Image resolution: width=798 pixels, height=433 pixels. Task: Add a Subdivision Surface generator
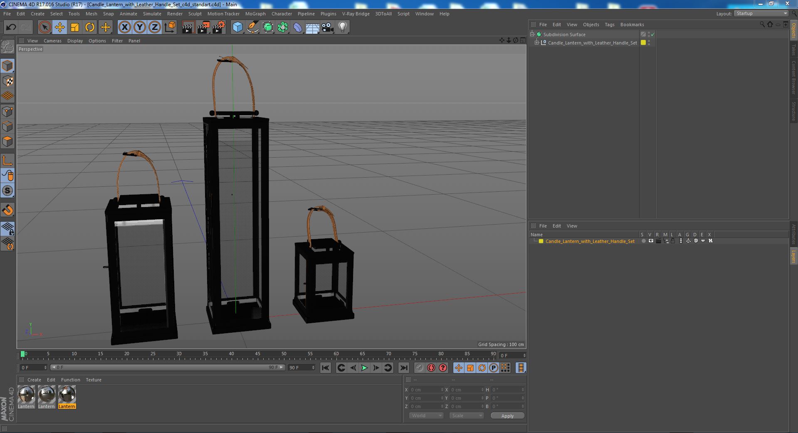[268, 27]
